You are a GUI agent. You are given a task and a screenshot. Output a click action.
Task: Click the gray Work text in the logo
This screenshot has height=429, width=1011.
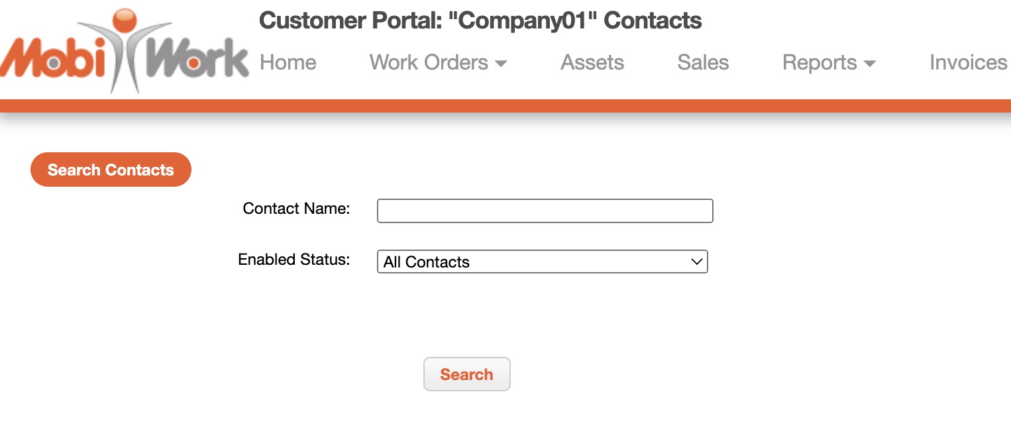click(x=195, y=60)
